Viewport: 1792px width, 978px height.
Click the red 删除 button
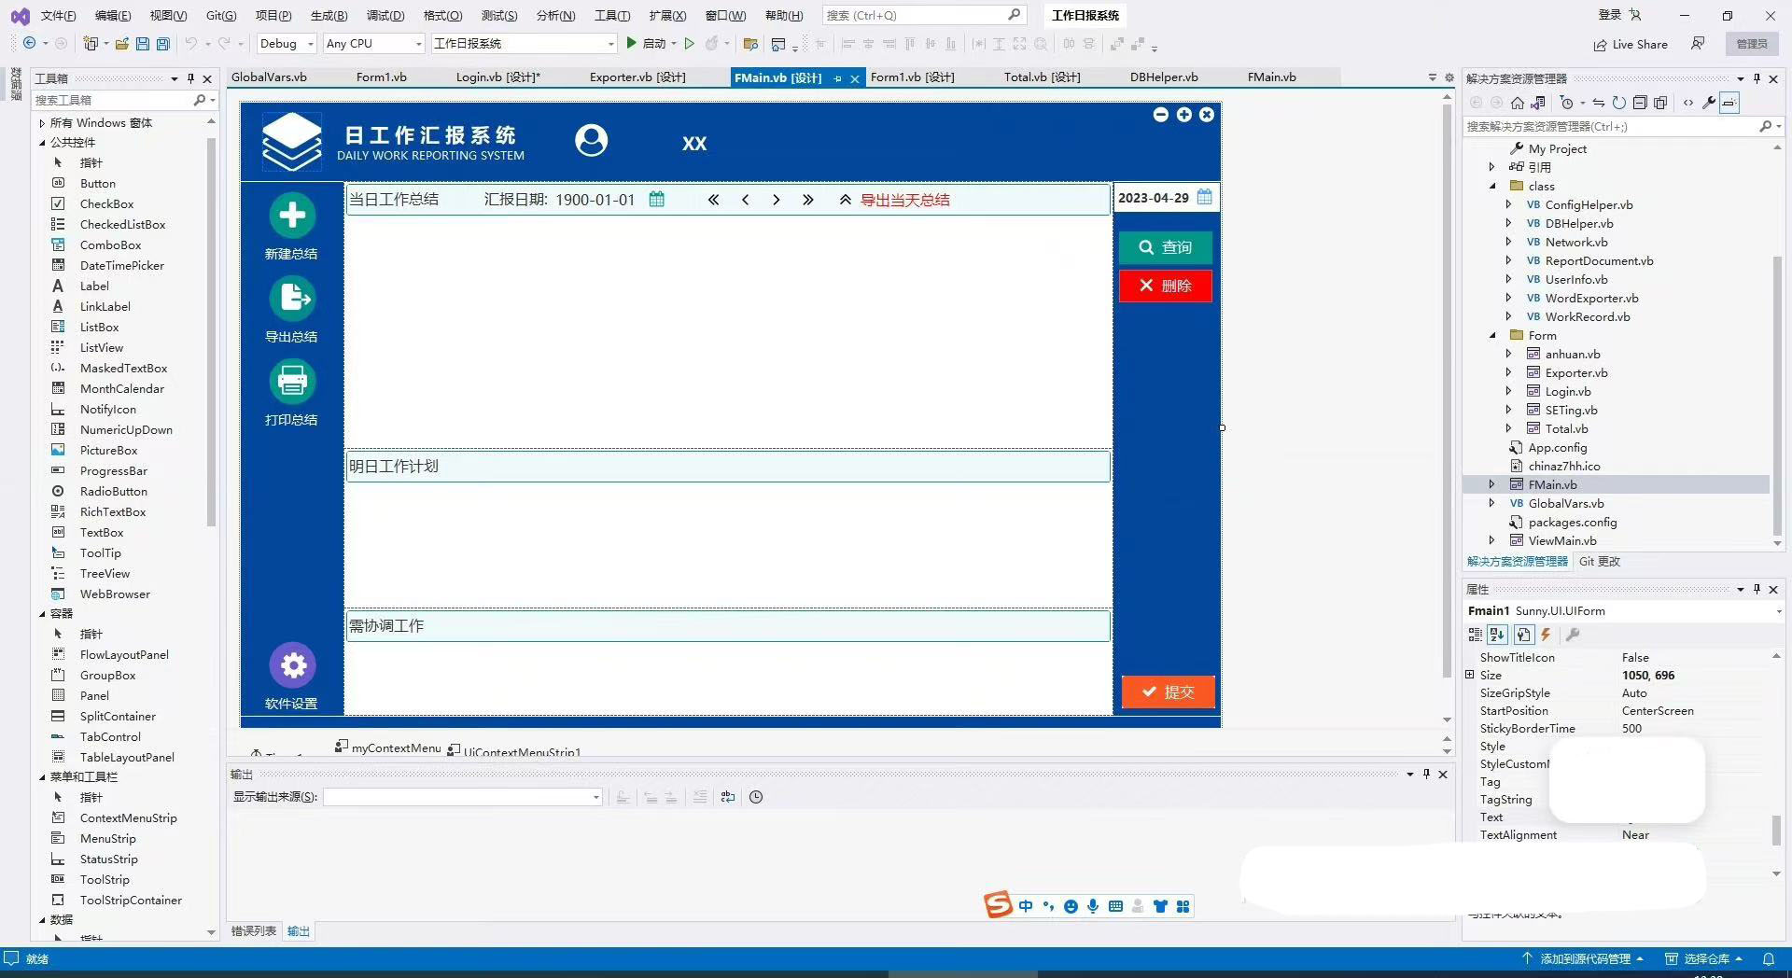[1166, 286]
